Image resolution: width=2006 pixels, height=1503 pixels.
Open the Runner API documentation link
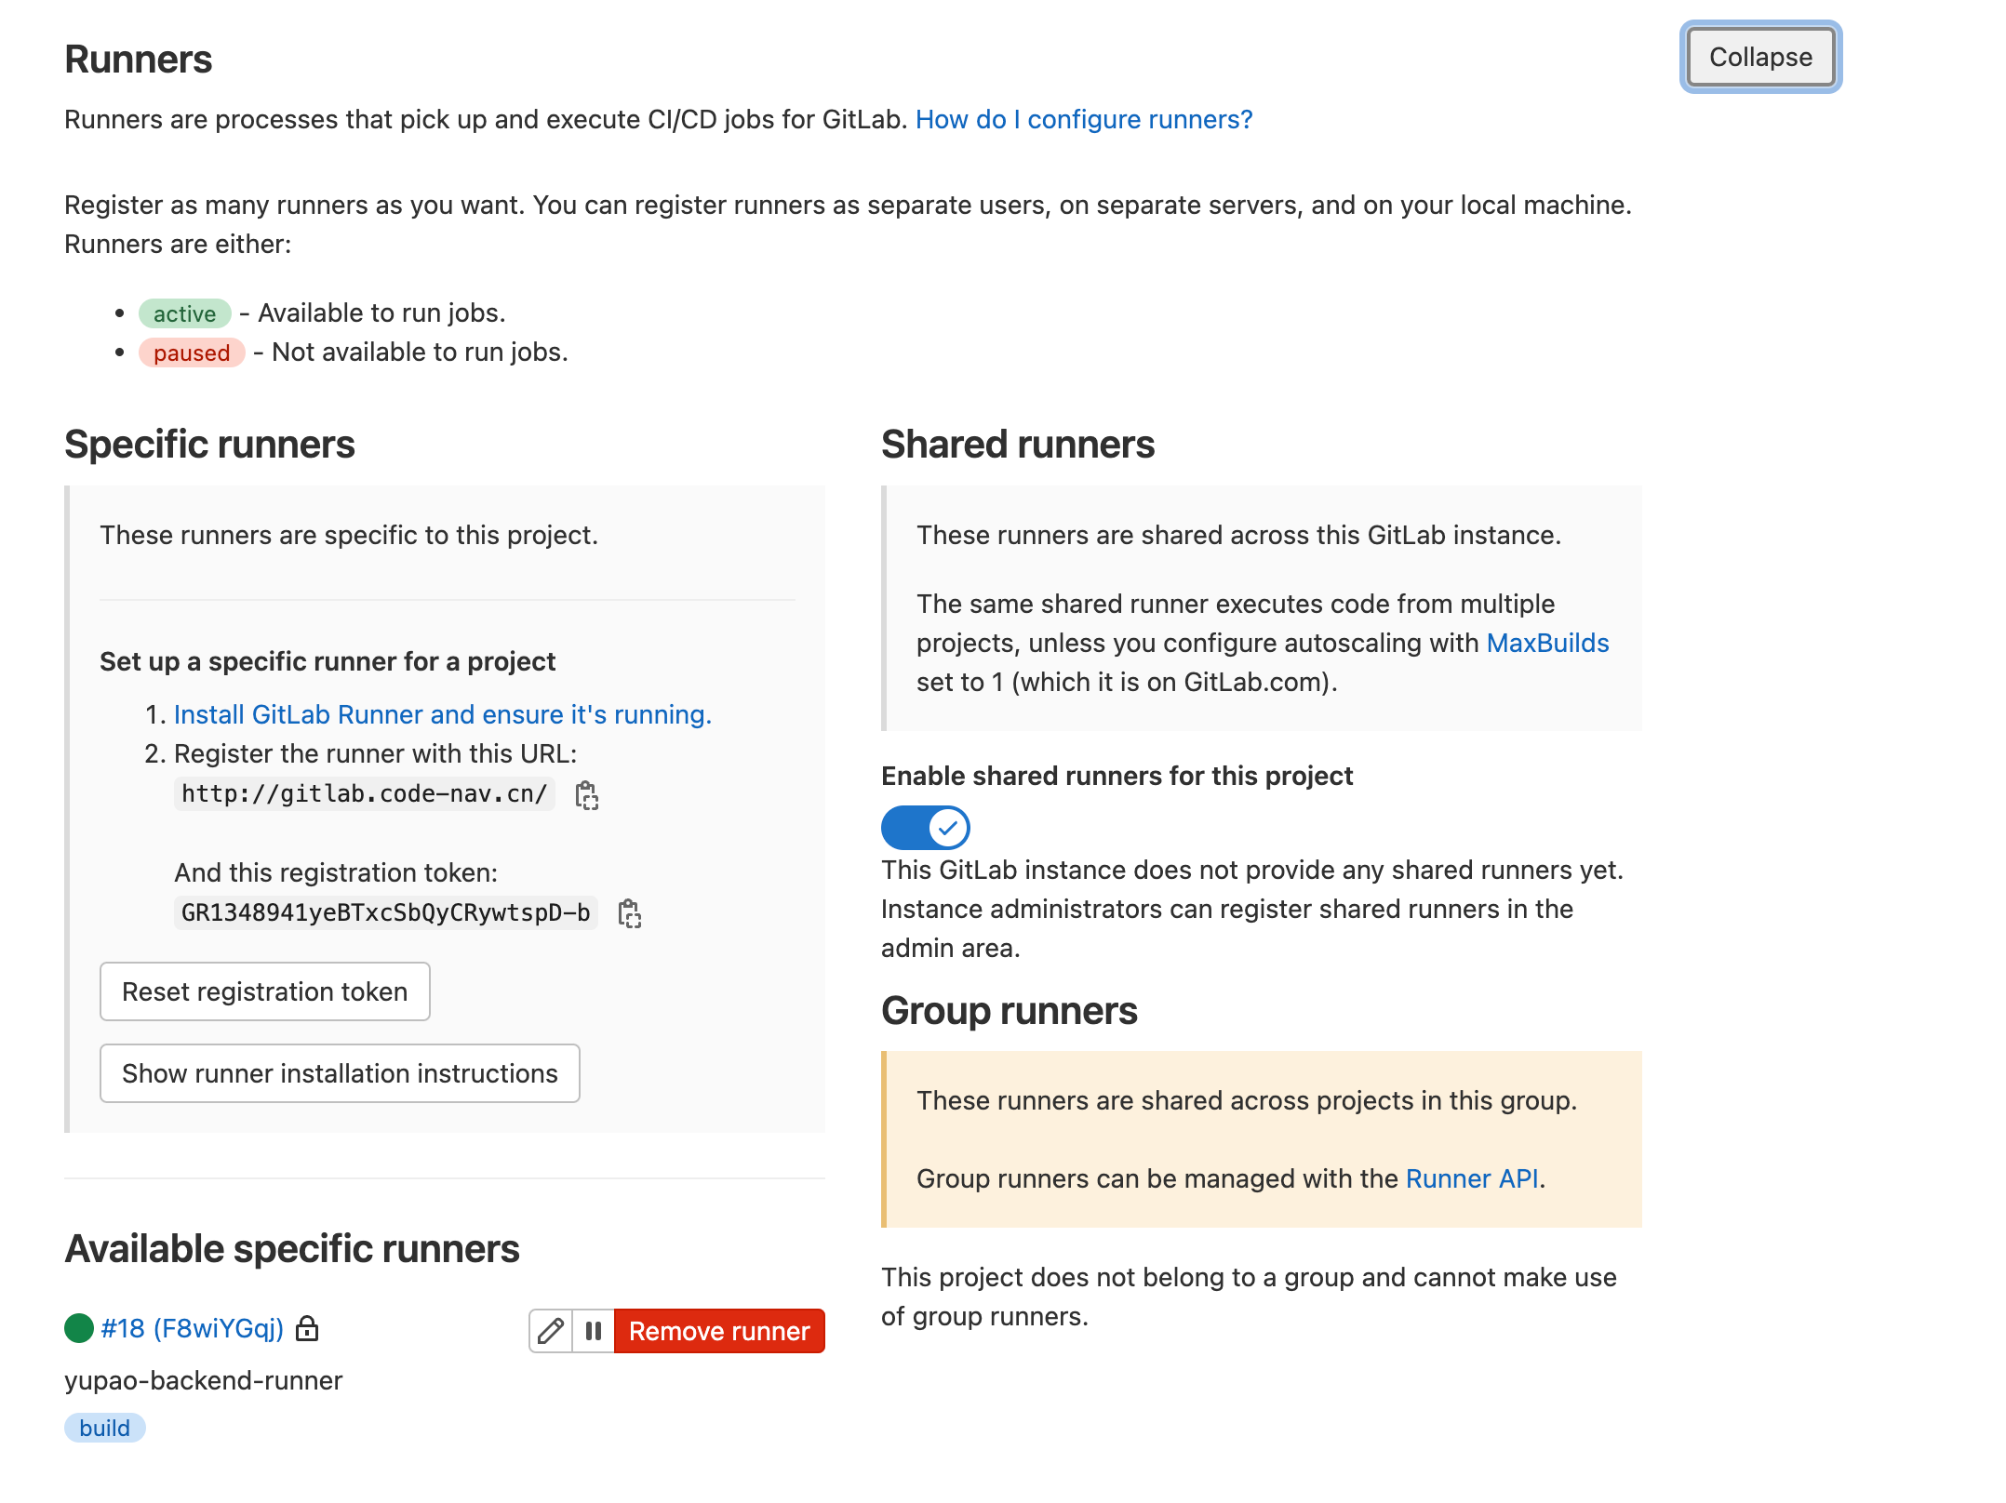[1472, 1178]
